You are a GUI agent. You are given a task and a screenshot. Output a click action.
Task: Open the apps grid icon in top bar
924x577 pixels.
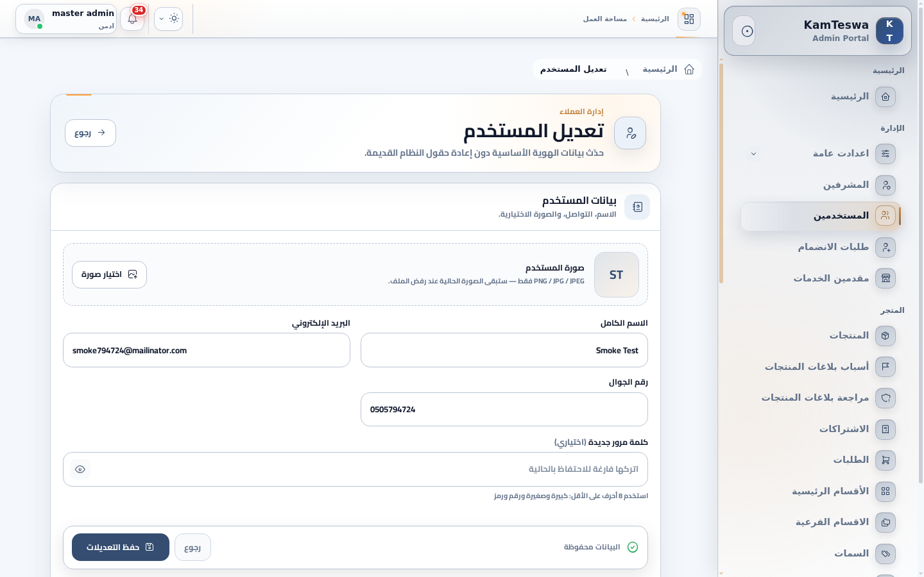click(689, 19)
